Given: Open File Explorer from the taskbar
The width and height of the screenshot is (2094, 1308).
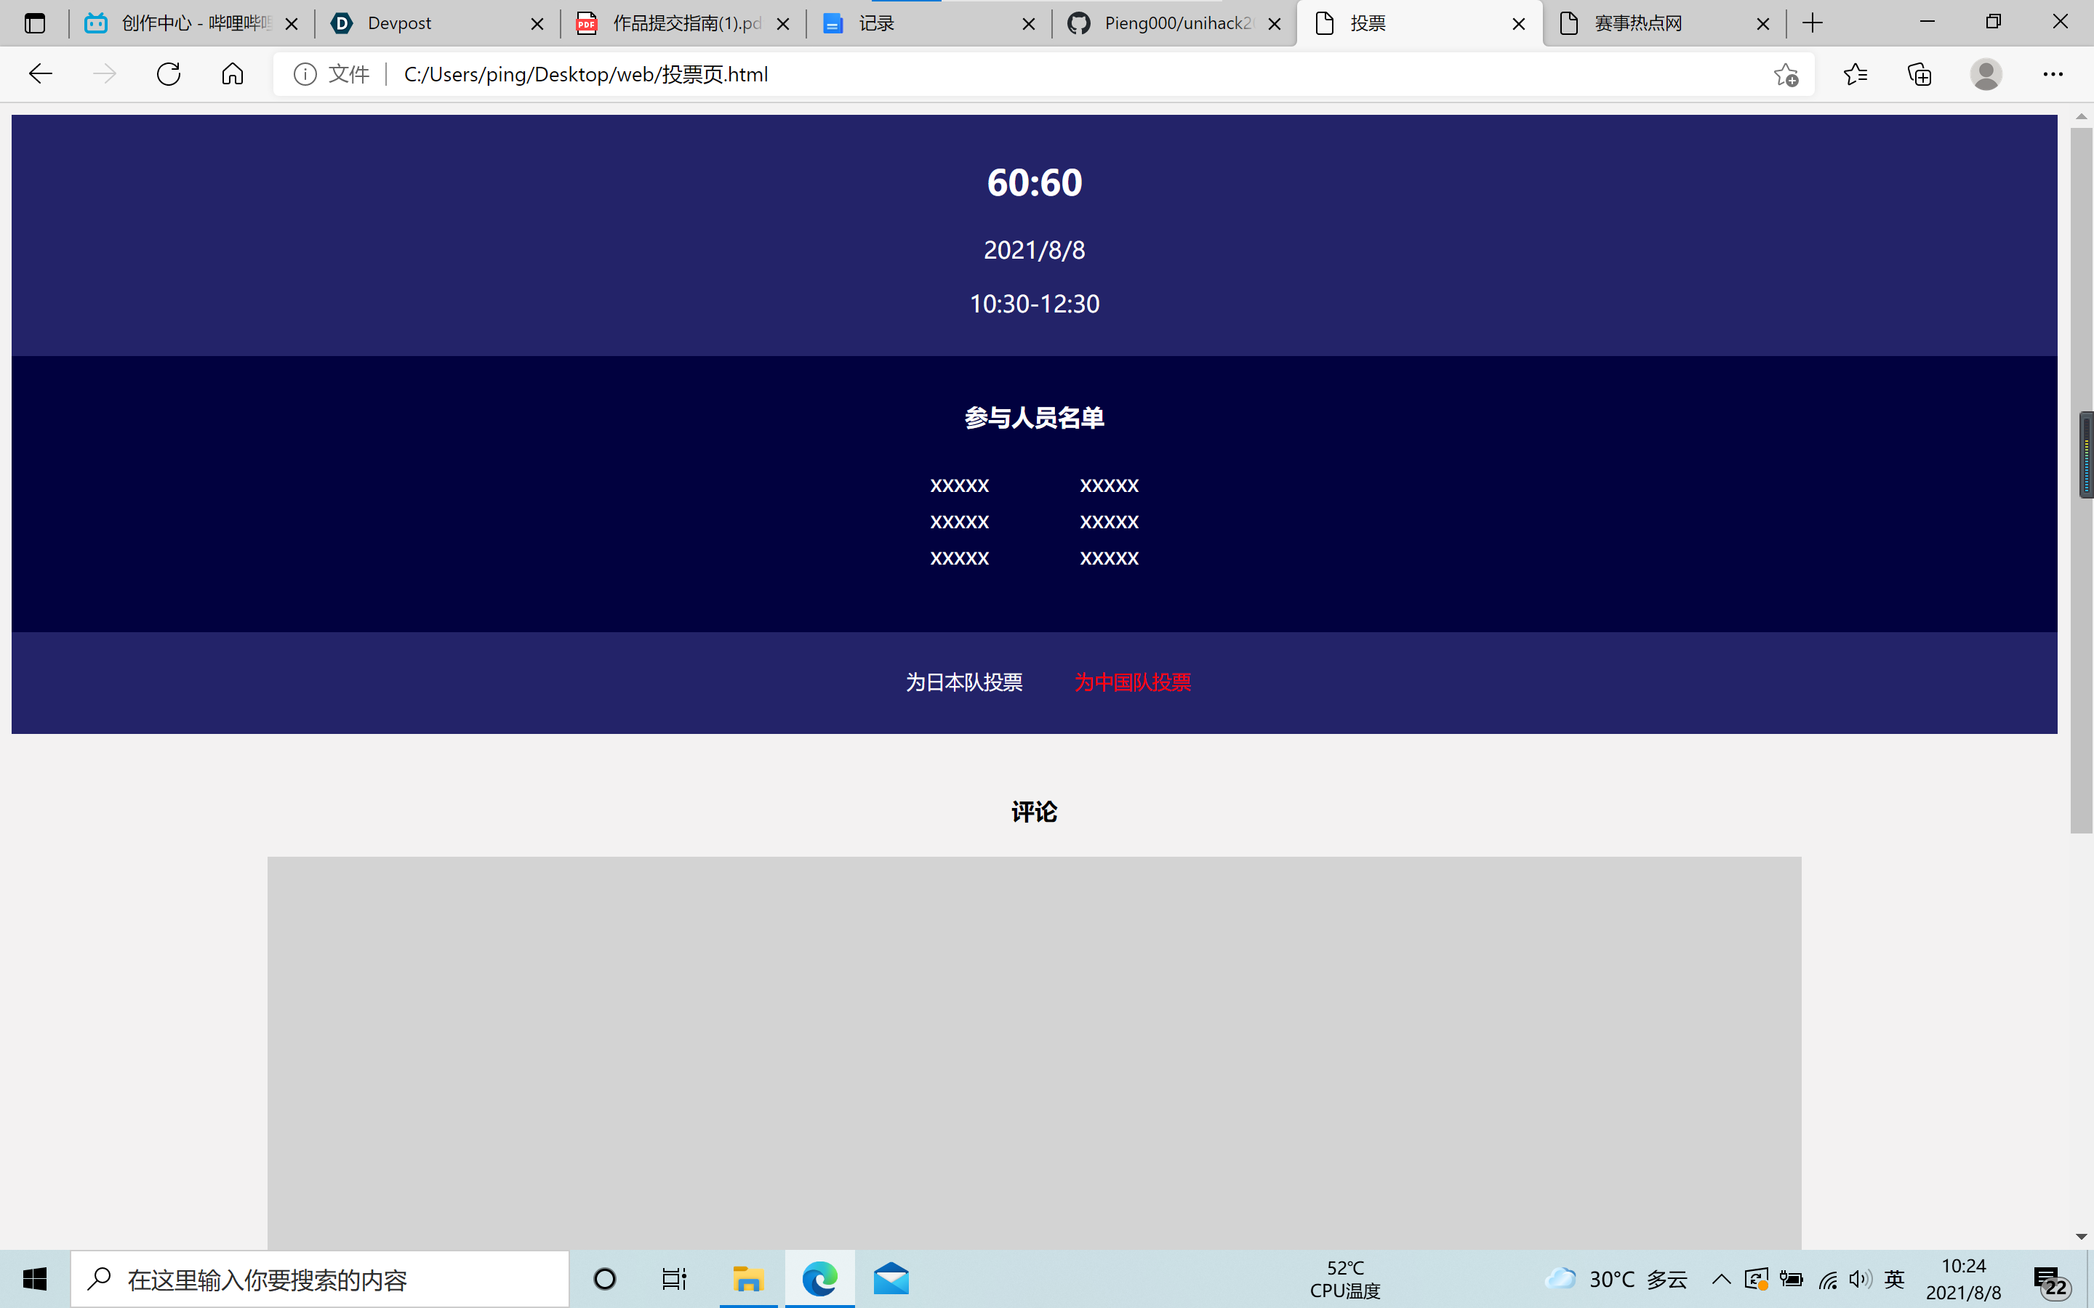Looking at the screenshot, I should point(747,1279).
